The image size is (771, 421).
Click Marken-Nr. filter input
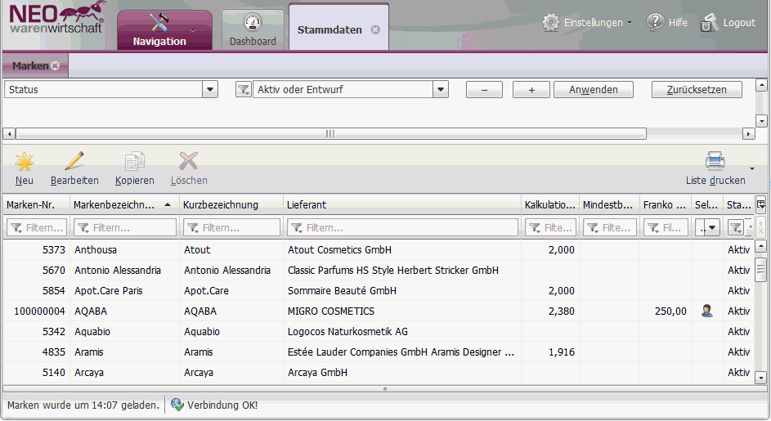(37, 228)
